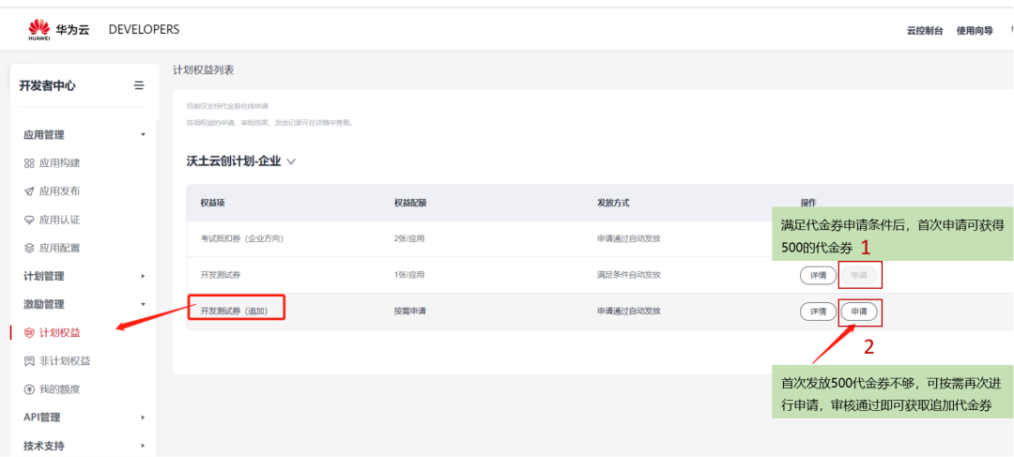Viewport: 1014px width, 457px height.
Task: Click the 我的额度 coin icon
Action: point(28,389)
